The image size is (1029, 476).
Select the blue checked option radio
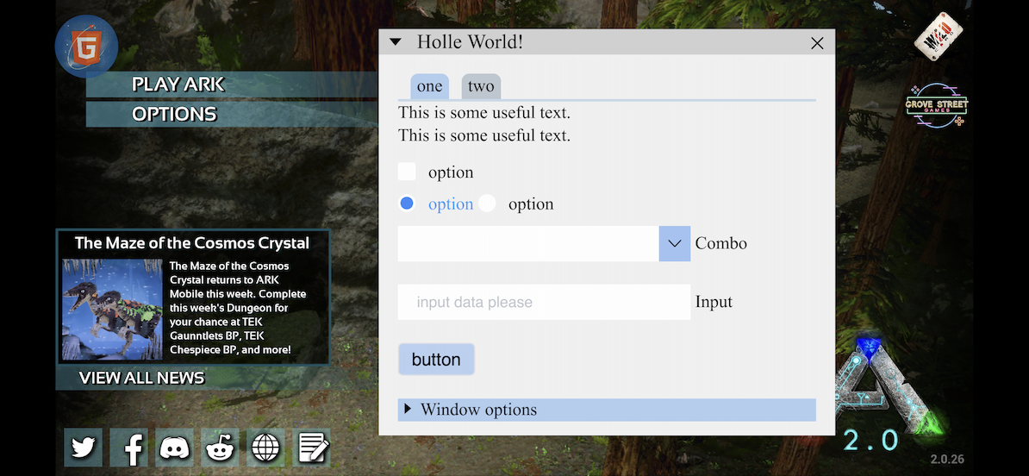[407, 204]
